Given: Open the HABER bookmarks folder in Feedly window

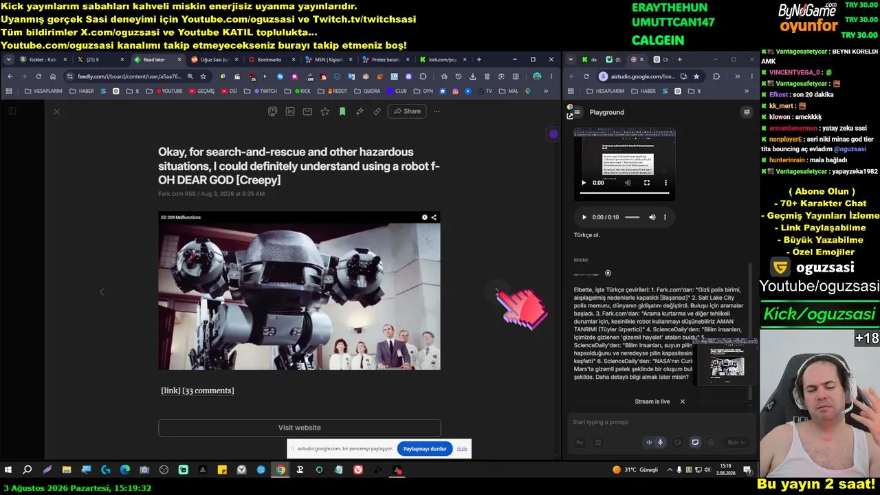Looking at the screenshot, I should (x=81, y=91).
